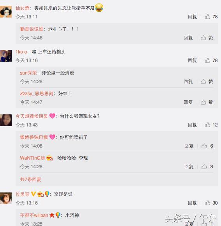Like 仙女懋's comment with 78 likes
Image resolution: width=221 pixels, height=226 pixels.
point(211,17)
